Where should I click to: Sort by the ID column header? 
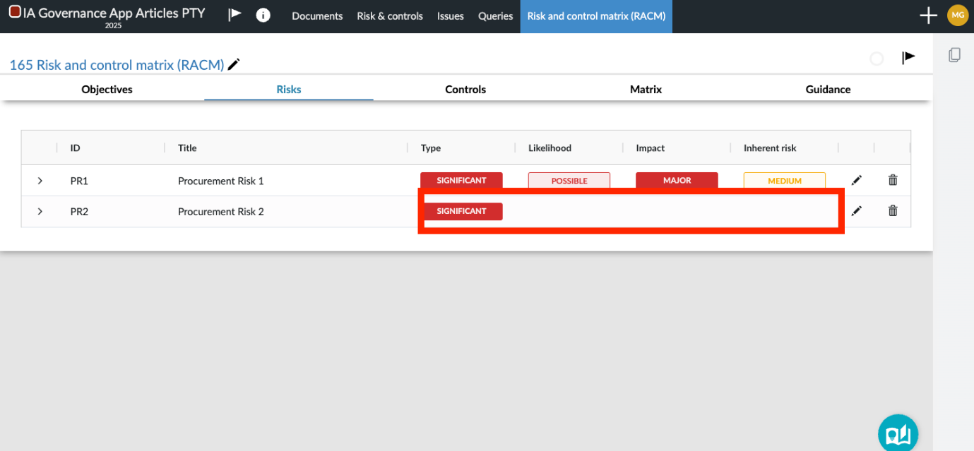pyautogui.click(x=75, y=148)
